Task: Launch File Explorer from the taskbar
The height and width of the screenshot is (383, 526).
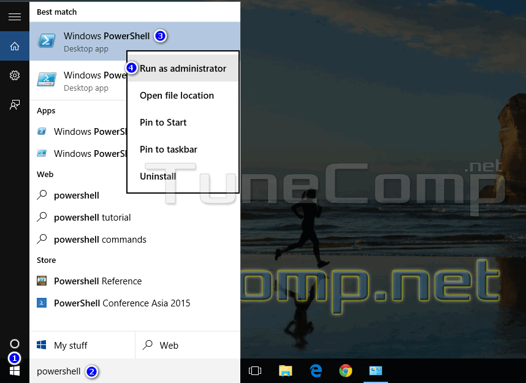Action: click(286, 371)
